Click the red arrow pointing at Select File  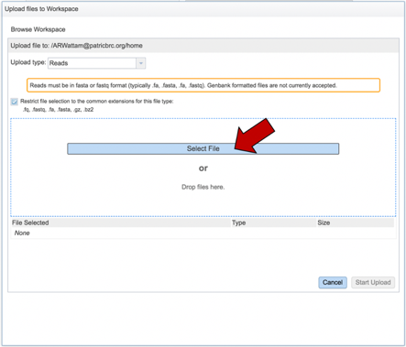pyautogui.click(x=255, y=136)
